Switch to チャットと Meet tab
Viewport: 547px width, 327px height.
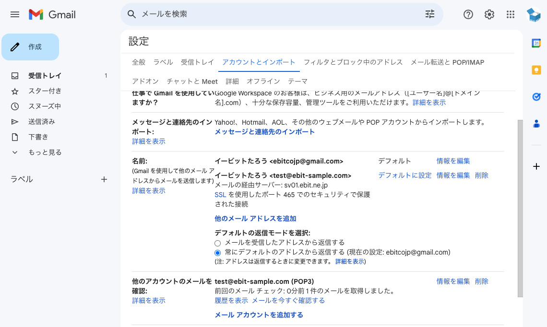click(192, 81)
